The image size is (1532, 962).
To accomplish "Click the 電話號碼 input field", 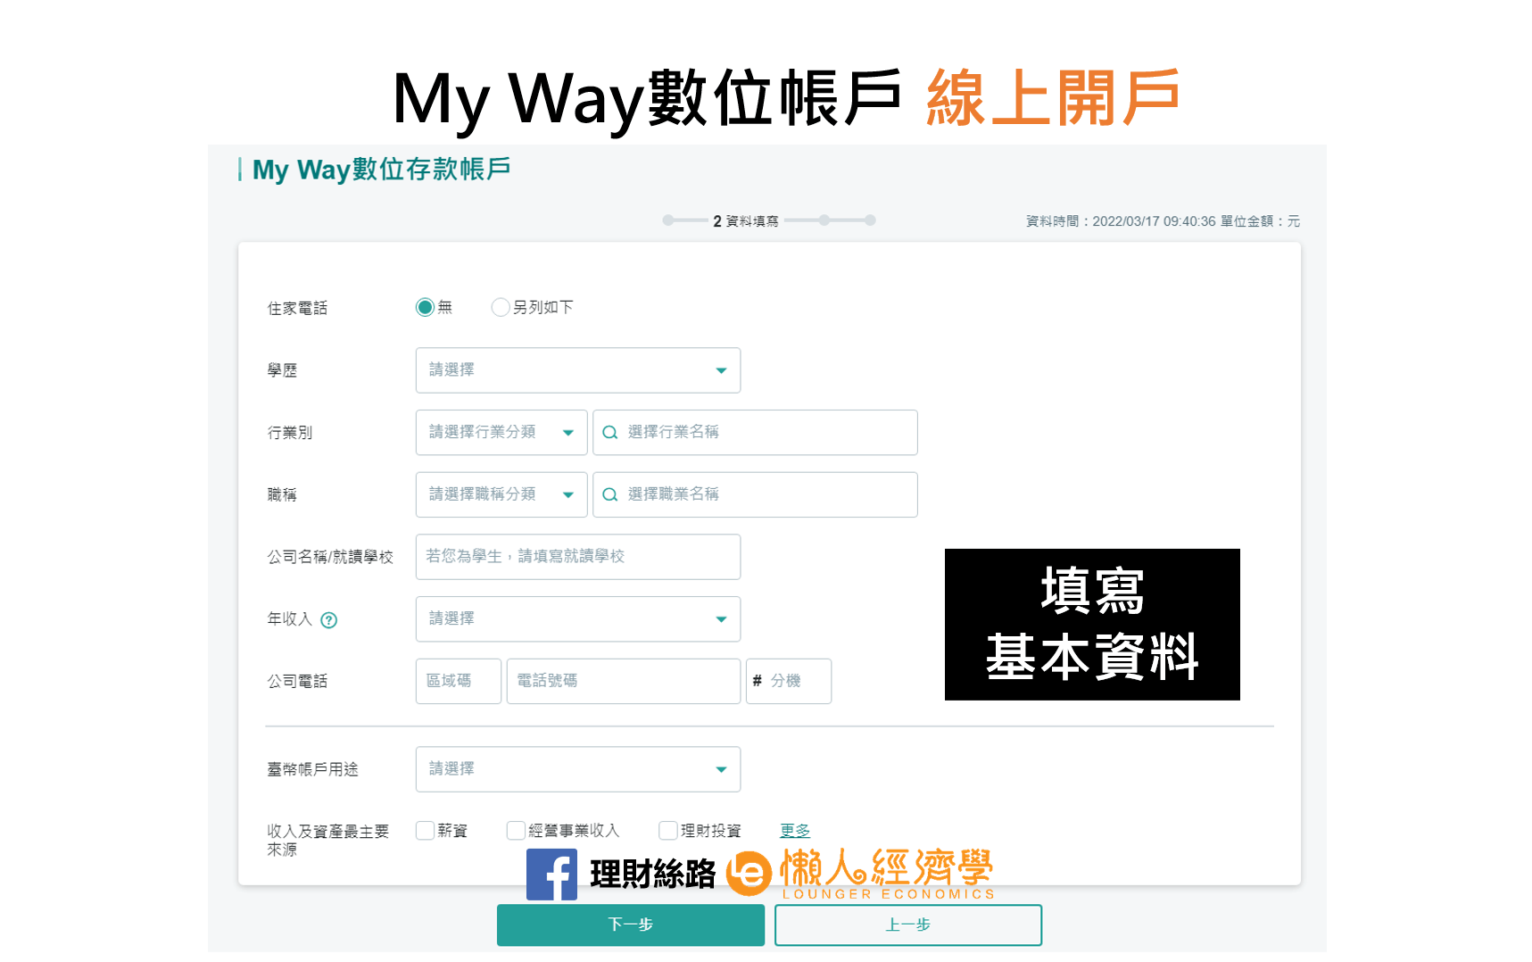I will pyautogui.click(x=624, y=681).
